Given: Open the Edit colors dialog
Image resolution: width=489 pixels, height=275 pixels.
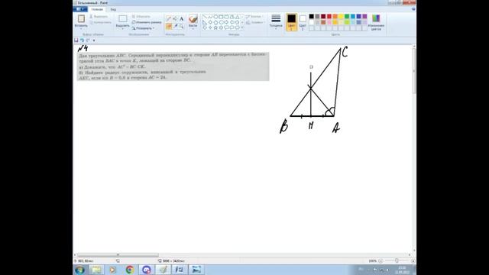Looking at the screenshot, I should pyautogui.click(x=376, y=22).
